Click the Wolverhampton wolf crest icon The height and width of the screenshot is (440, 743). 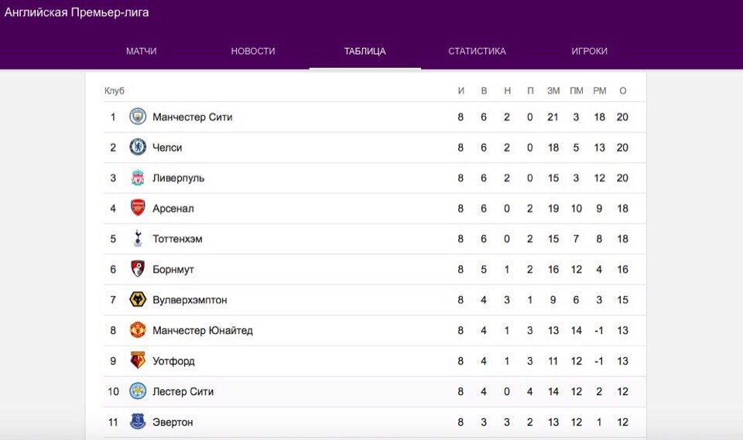[138, 299]
